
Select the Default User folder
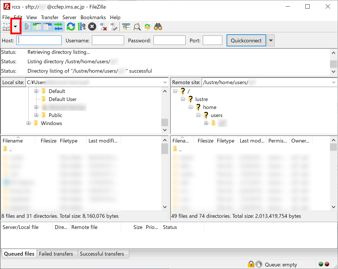tap(62, 99)
